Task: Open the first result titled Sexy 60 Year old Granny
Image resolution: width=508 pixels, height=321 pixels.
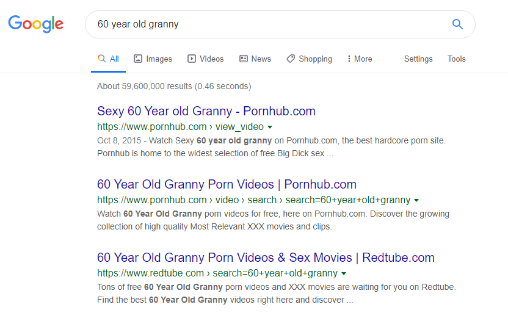Action: pyautogui.click(x=206, y=111)
